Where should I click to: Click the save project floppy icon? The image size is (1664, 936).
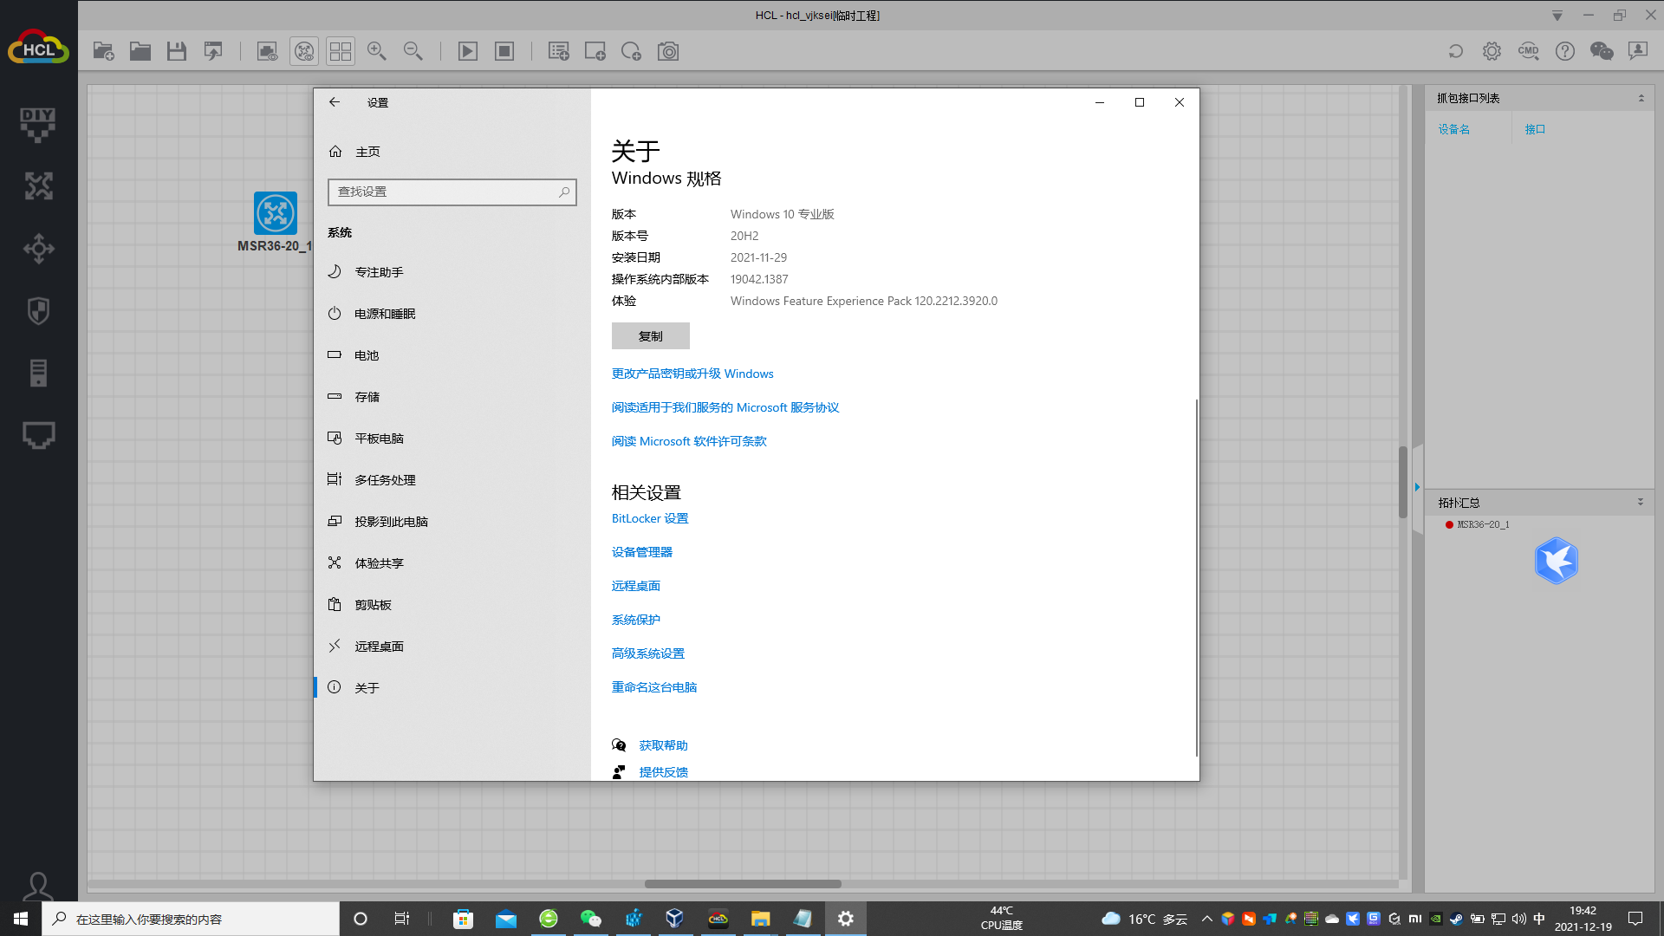177,51
